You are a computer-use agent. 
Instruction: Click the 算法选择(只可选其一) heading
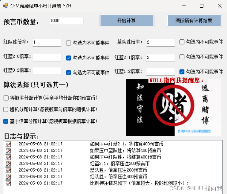pos(36,85)
